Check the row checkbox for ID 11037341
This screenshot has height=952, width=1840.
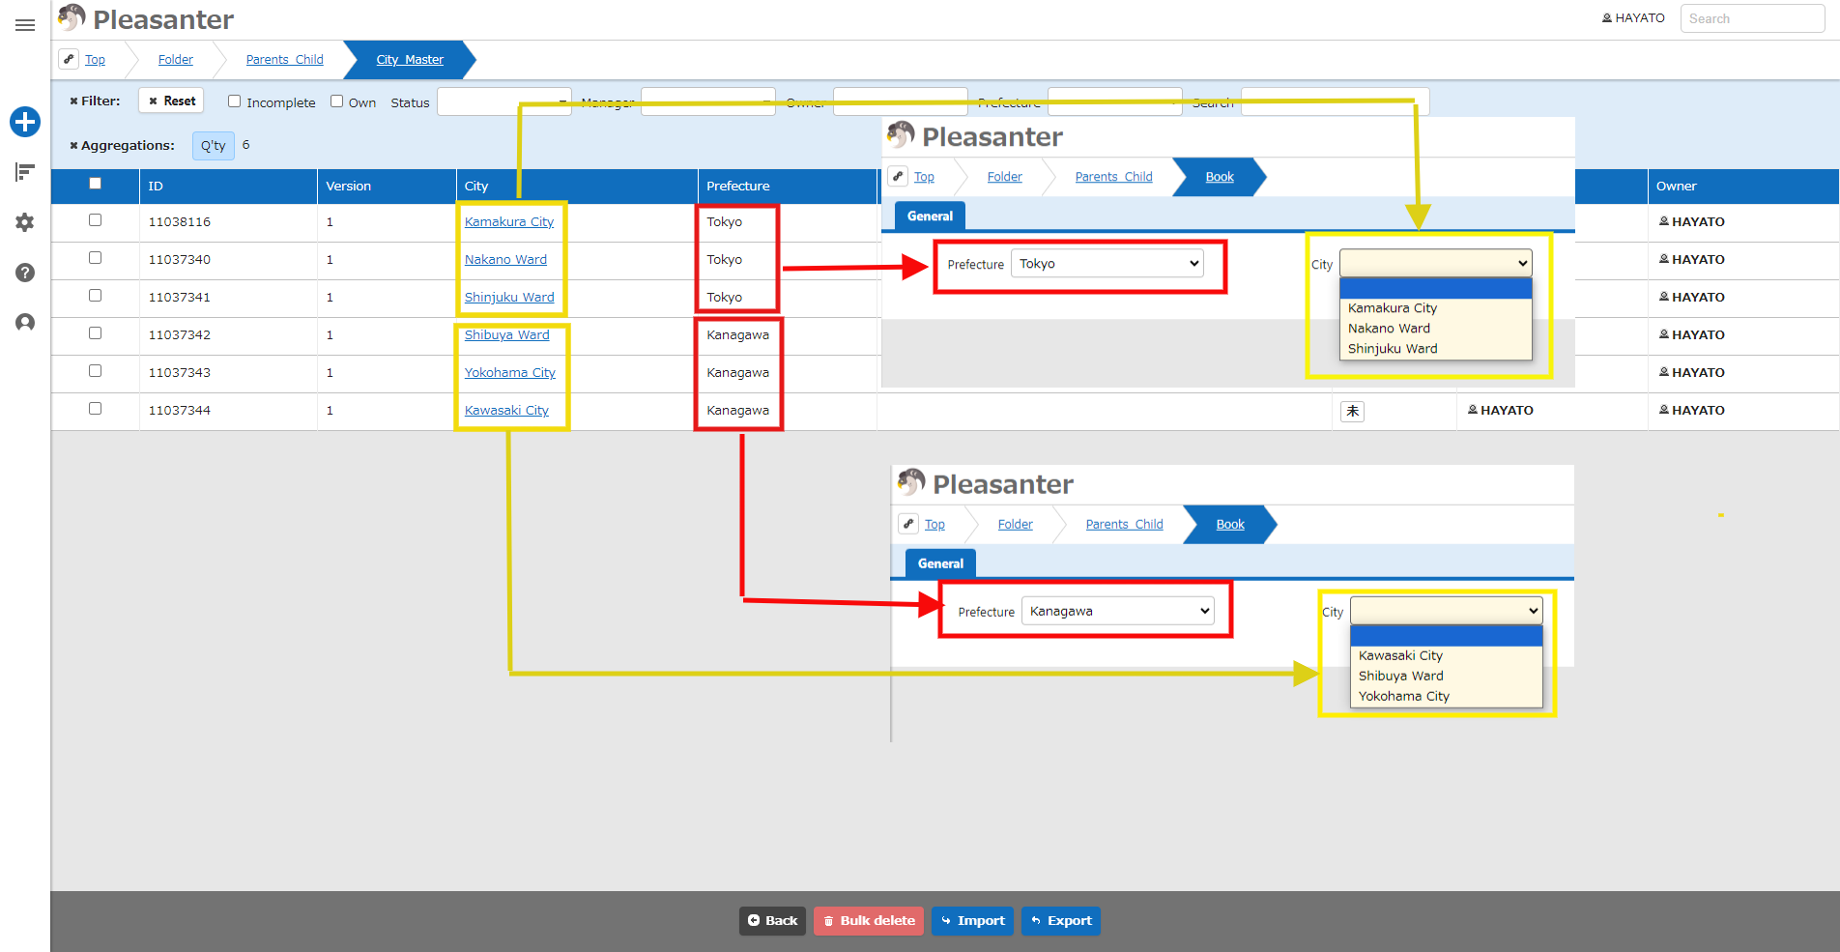tap(95, 296)
